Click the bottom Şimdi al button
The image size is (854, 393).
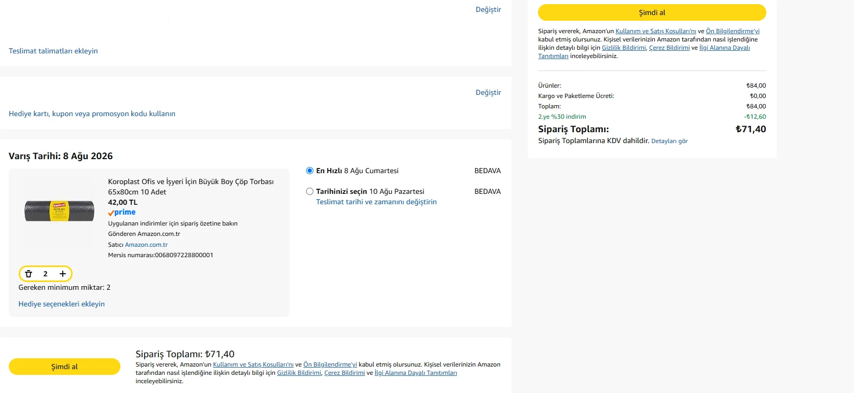point(64,367)
